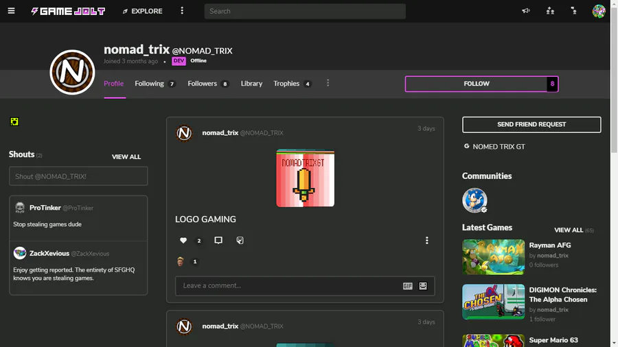Image resolution: width=618 pixels, height=347 pixels.
Task: Open the Explore page
Action: [x=142, y=12]
